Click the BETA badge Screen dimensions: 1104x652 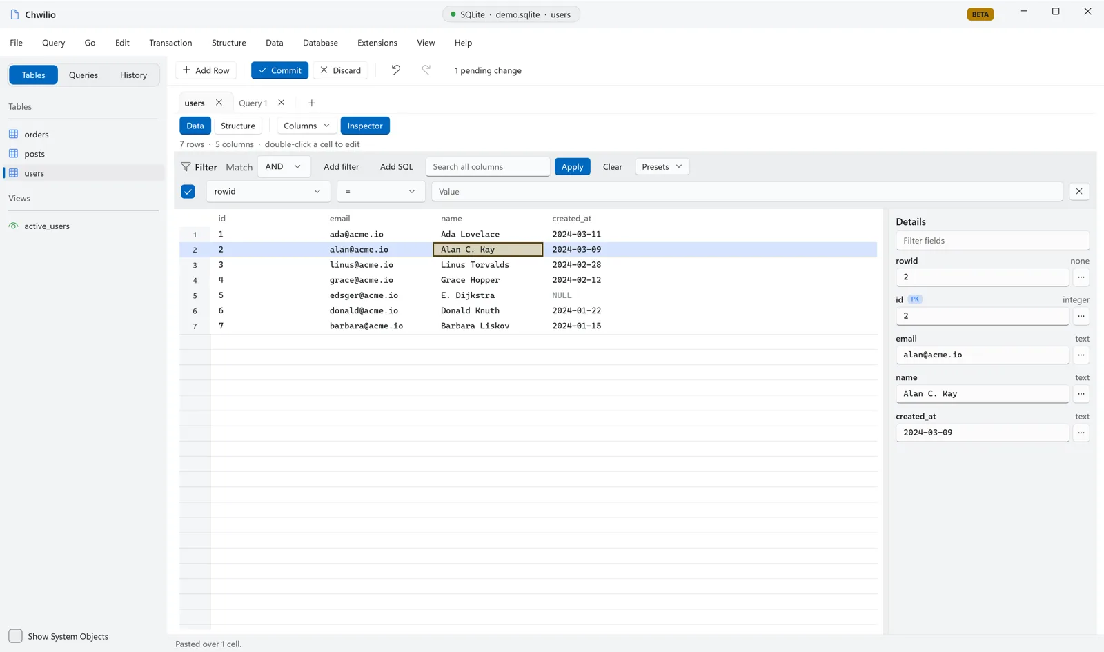click(x=980, y=14)
